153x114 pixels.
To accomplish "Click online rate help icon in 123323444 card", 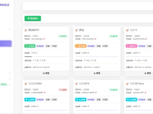I will click(38, 106).
